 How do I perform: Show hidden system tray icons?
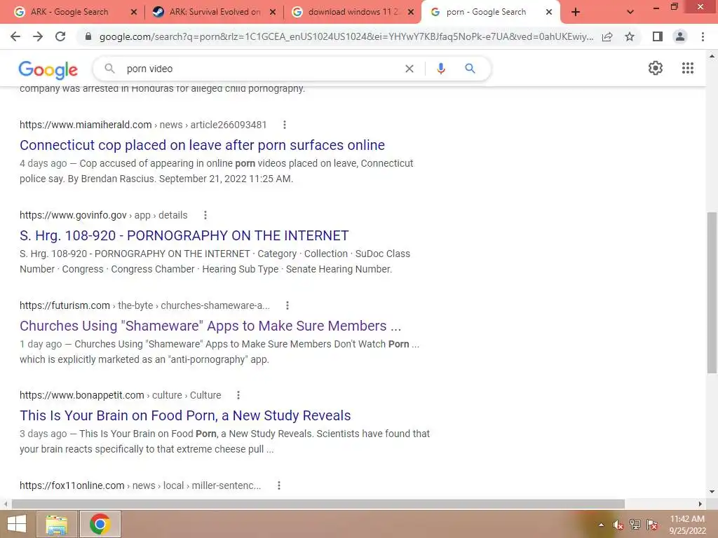coord(601,525)
